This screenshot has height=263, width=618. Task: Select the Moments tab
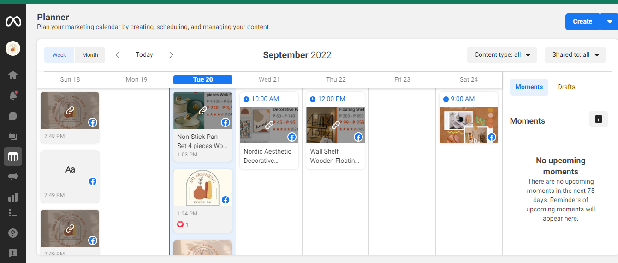(529, 87)
